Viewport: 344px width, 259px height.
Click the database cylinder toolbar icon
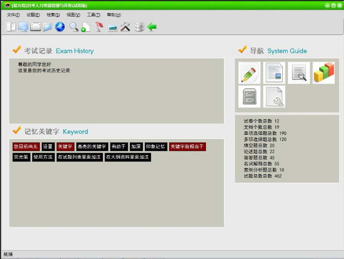(x=139, y=27)
